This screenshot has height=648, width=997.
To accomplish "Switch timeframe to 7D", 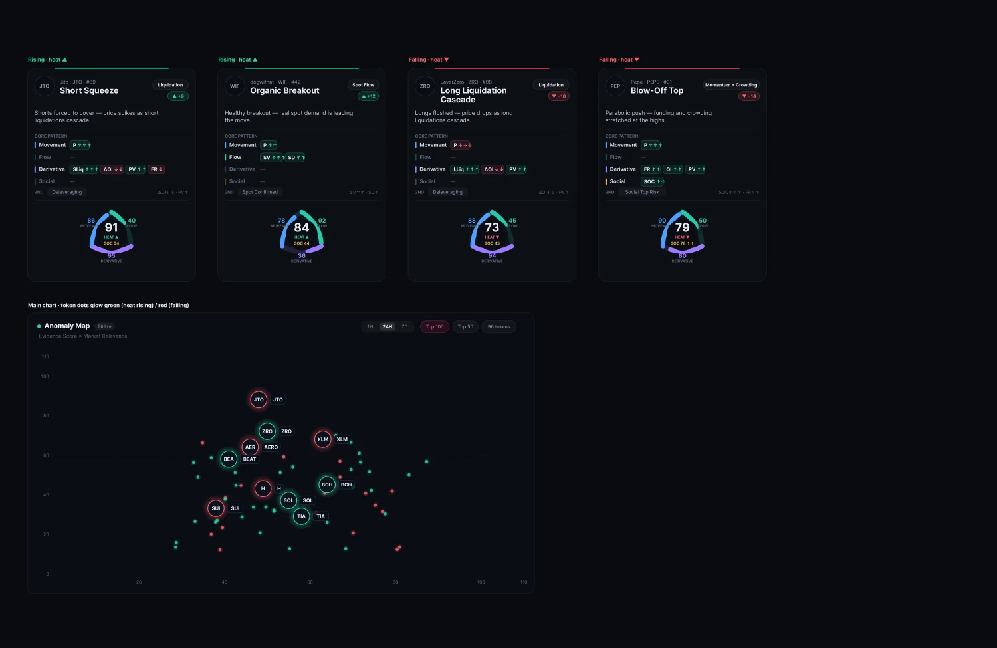I will click(x=404, y=327).
